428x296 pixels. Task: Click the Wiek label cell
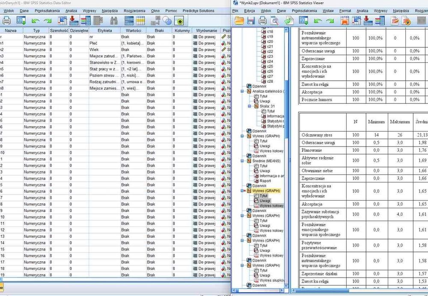[104, 50]
